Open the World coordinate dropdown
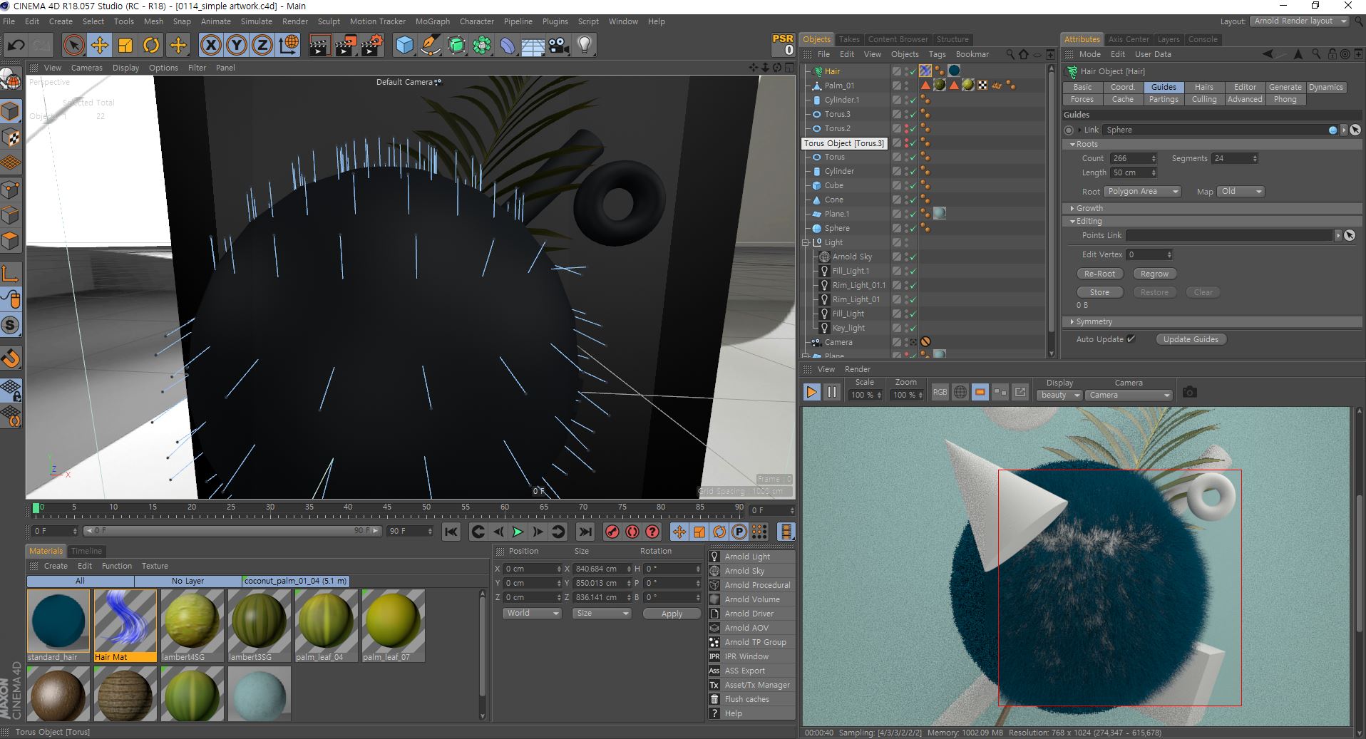Image resolution: width=1366 pixels, height=739 pixels. (x=532, y=614)
